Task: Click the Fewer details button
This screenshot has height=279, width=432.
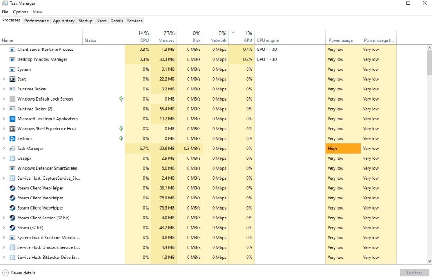Action: (19, 273)
